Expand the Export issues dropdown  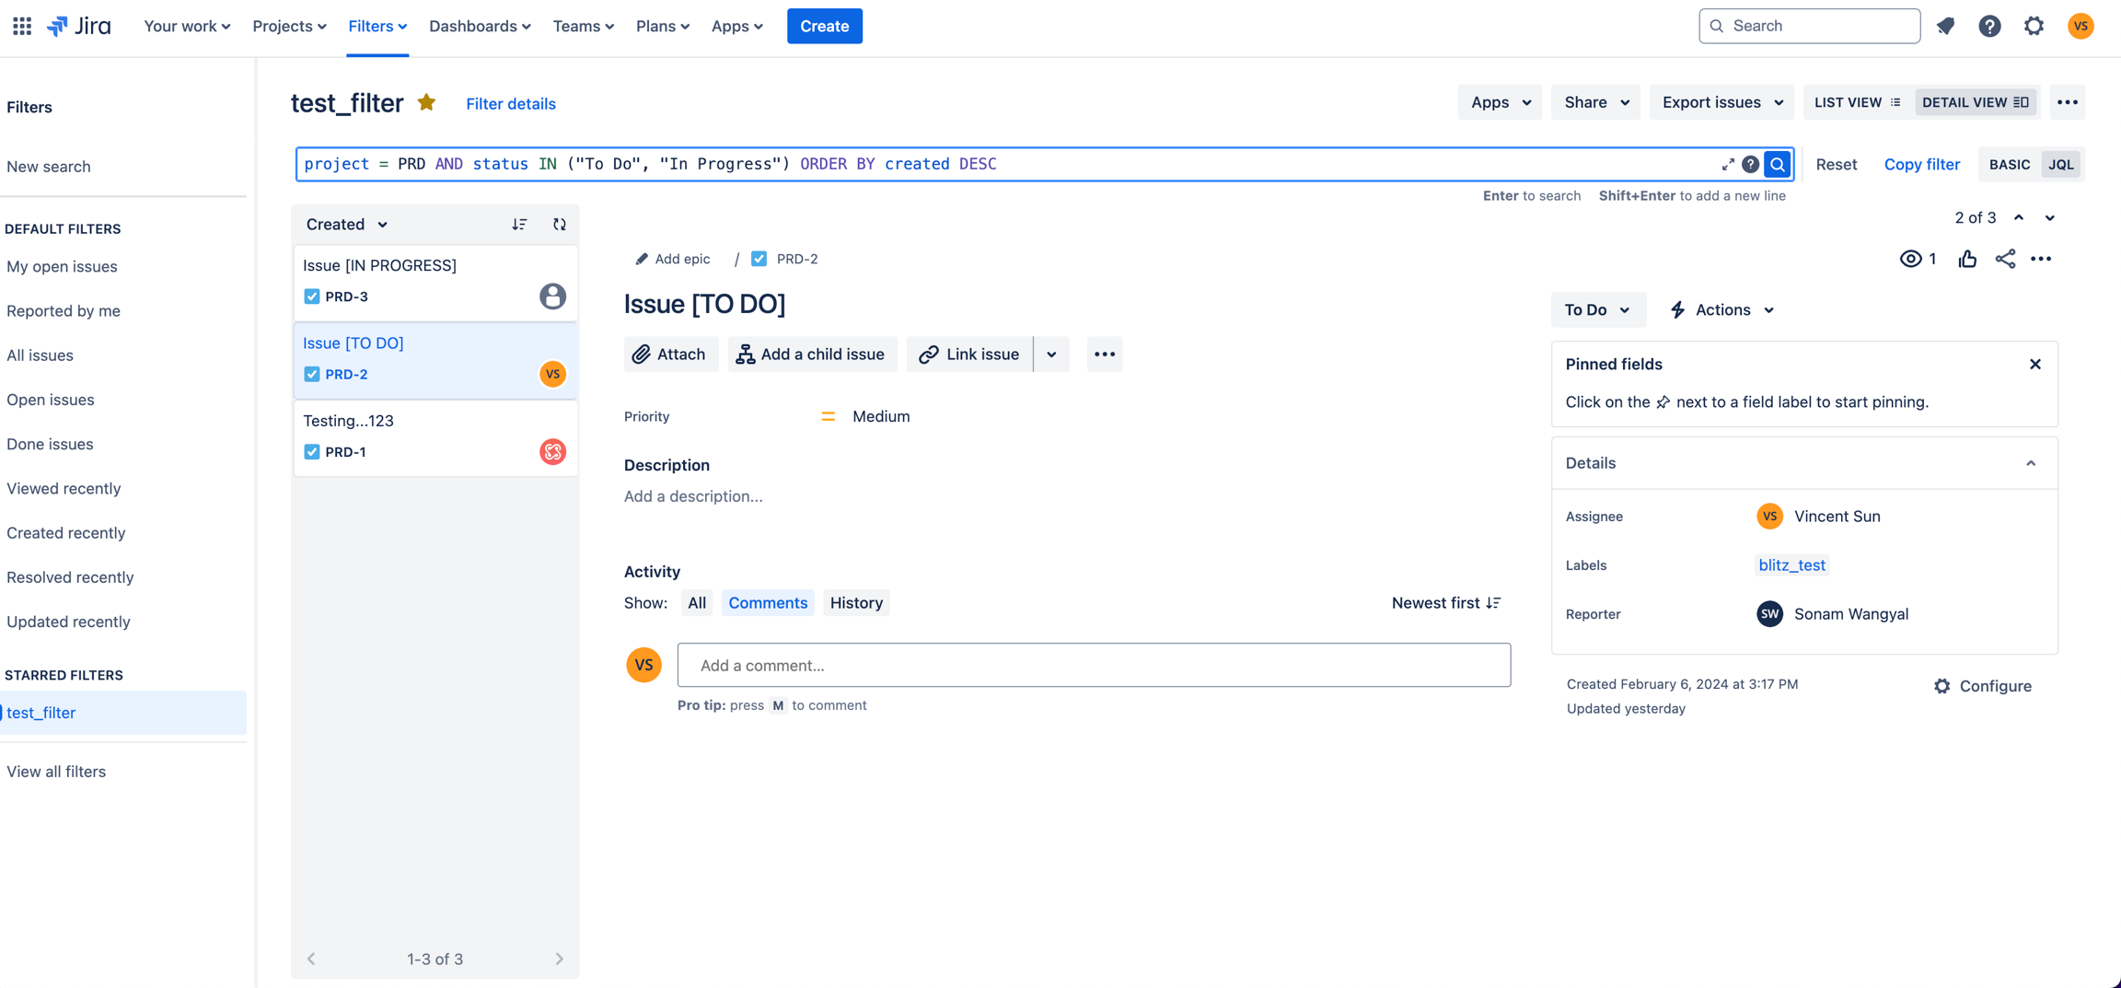coord(1721,102)
